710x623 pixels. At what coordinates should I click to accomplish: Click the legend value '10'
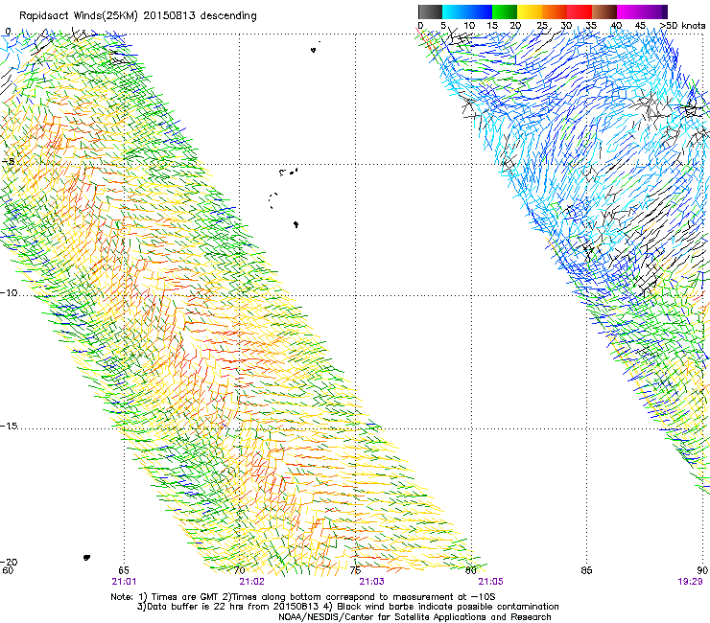tap(469, 26)
